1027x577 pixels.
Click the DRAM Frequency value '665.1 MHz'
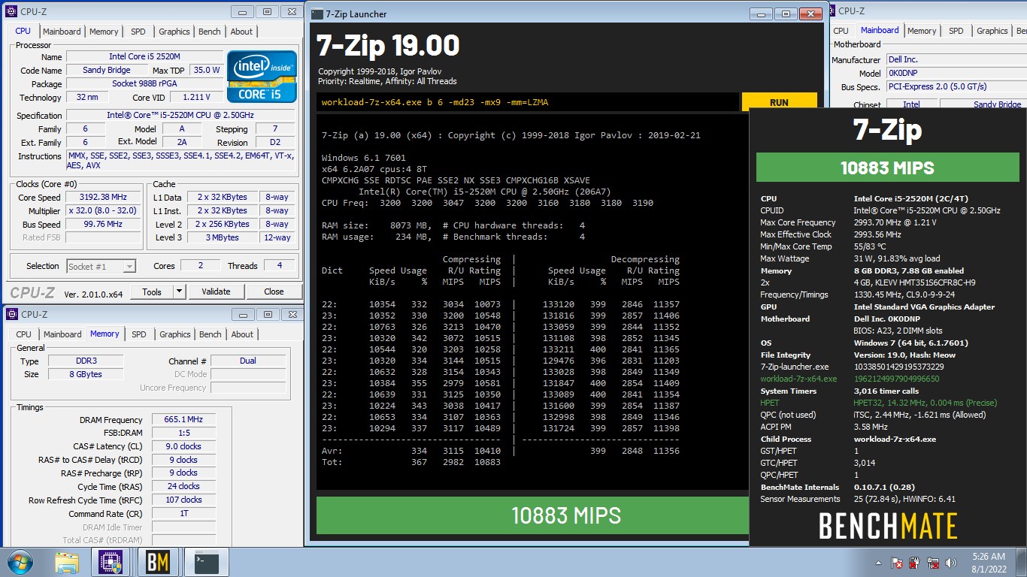click(x=183, y=419)
